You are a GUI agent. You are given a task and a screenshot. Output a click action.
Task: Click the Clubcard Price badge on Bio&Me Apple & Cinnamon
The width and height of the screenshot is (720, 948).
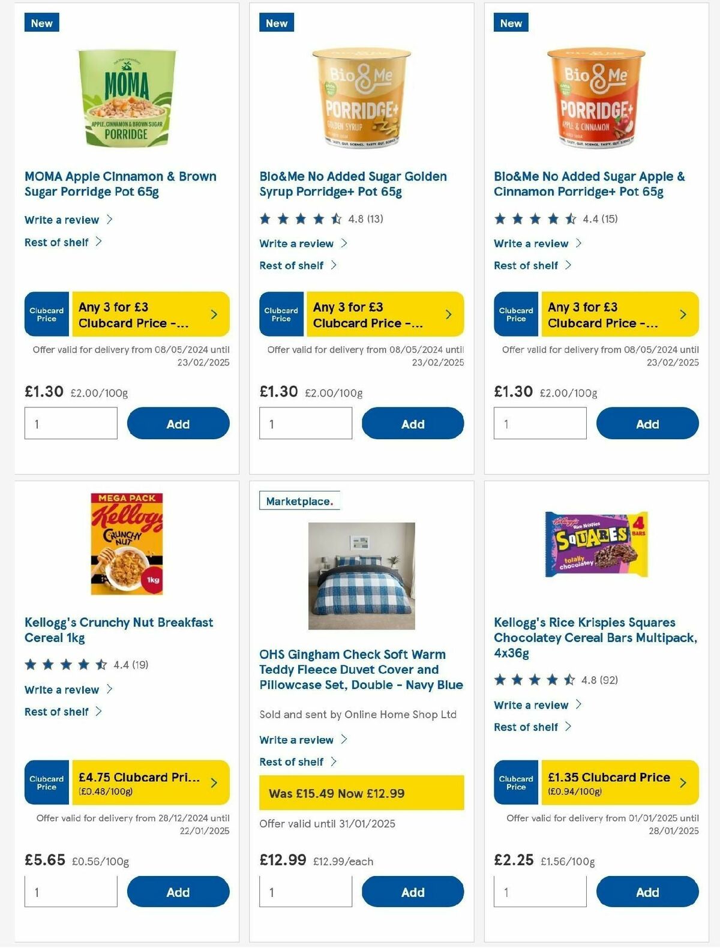click(515, 314)
